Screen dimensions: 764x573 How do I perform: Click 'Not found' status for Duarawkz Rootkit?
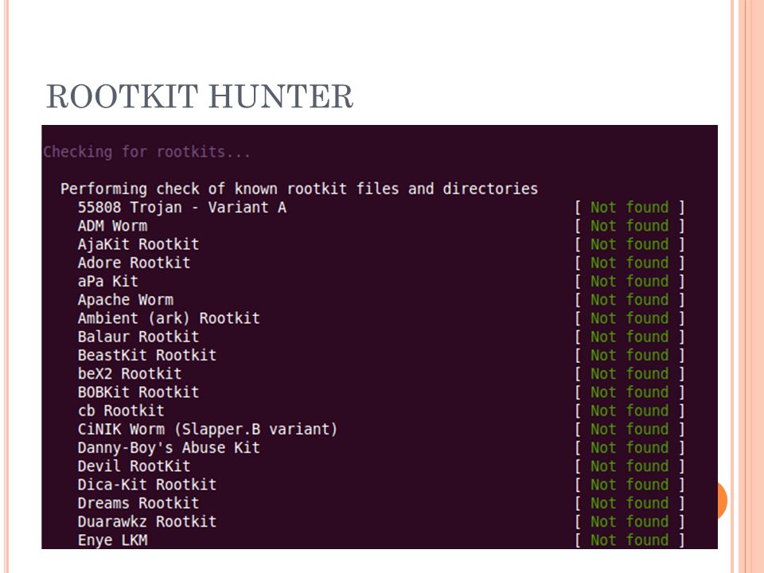[630, 522]
